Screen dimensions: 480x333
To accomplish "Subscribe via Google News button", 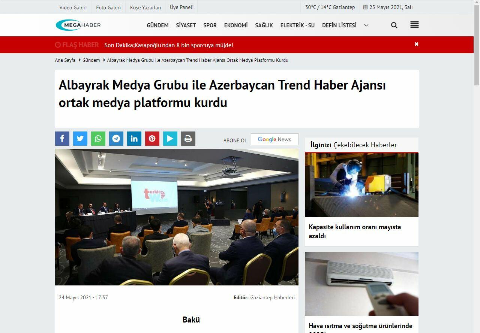I will [x=274, y=139].
